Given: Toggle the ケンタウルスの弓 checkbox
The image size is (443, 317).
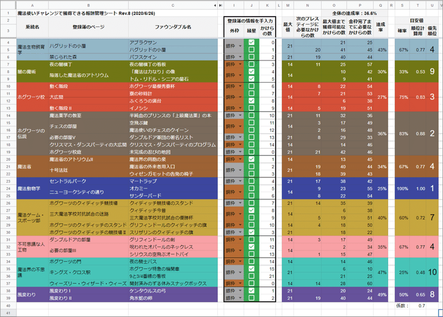Looking at the screenshot, I should [x=251, y=291].
